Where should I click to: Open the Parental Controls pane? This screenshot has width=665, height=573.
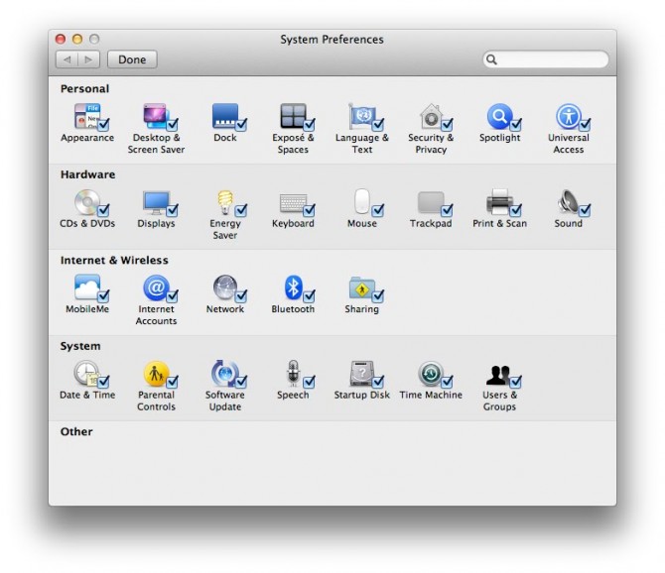(155, 374)
